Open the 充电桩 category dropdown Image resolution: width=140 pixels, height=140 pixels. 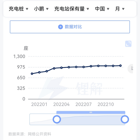pyautogui.click(x=18, y=9)
